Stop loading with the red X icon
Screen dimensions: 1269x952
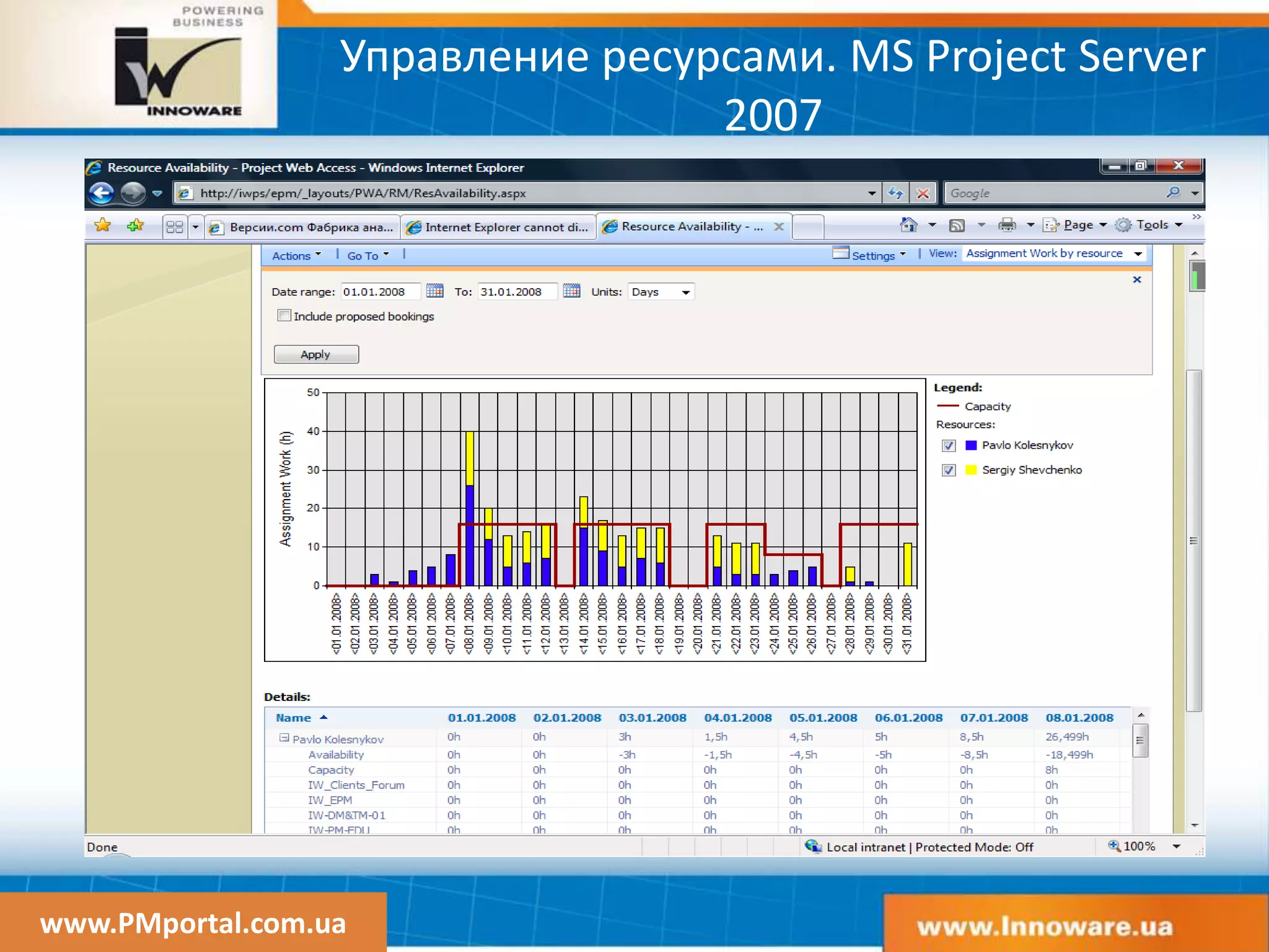(x=923, y=193)
